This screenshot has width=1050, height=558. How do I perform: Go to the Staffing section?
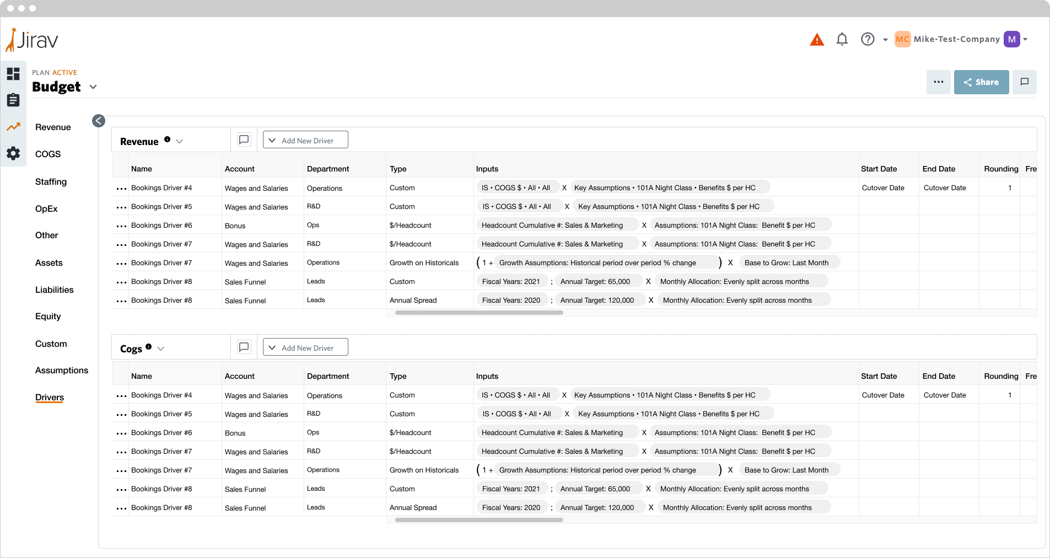(x=51, y=181)
